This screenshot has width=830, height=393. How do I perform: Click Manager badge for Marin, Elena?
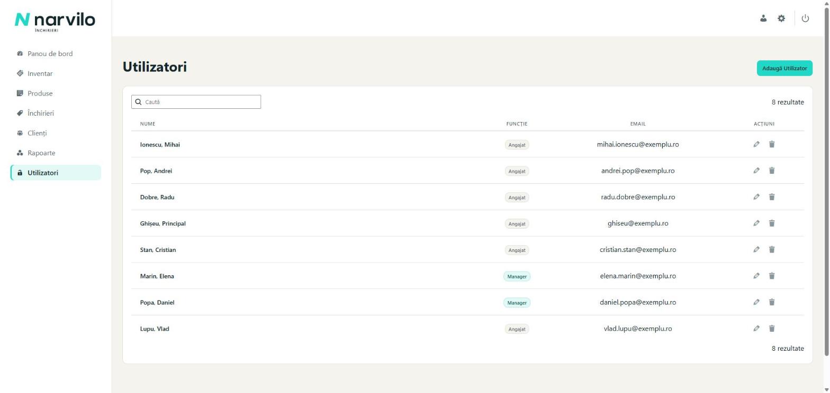pyautogui.click(x=517, y=276)
